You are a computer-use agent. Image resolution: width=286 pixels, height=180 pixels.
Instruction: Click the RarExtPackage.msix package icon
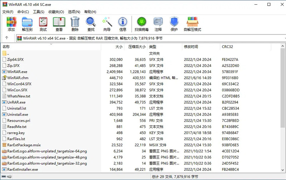tap(4, 145)
